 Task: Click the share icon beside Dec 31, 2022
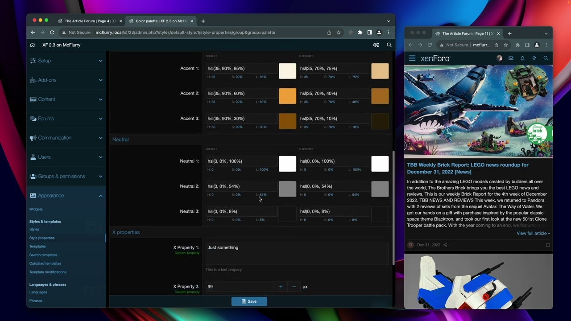445,245
